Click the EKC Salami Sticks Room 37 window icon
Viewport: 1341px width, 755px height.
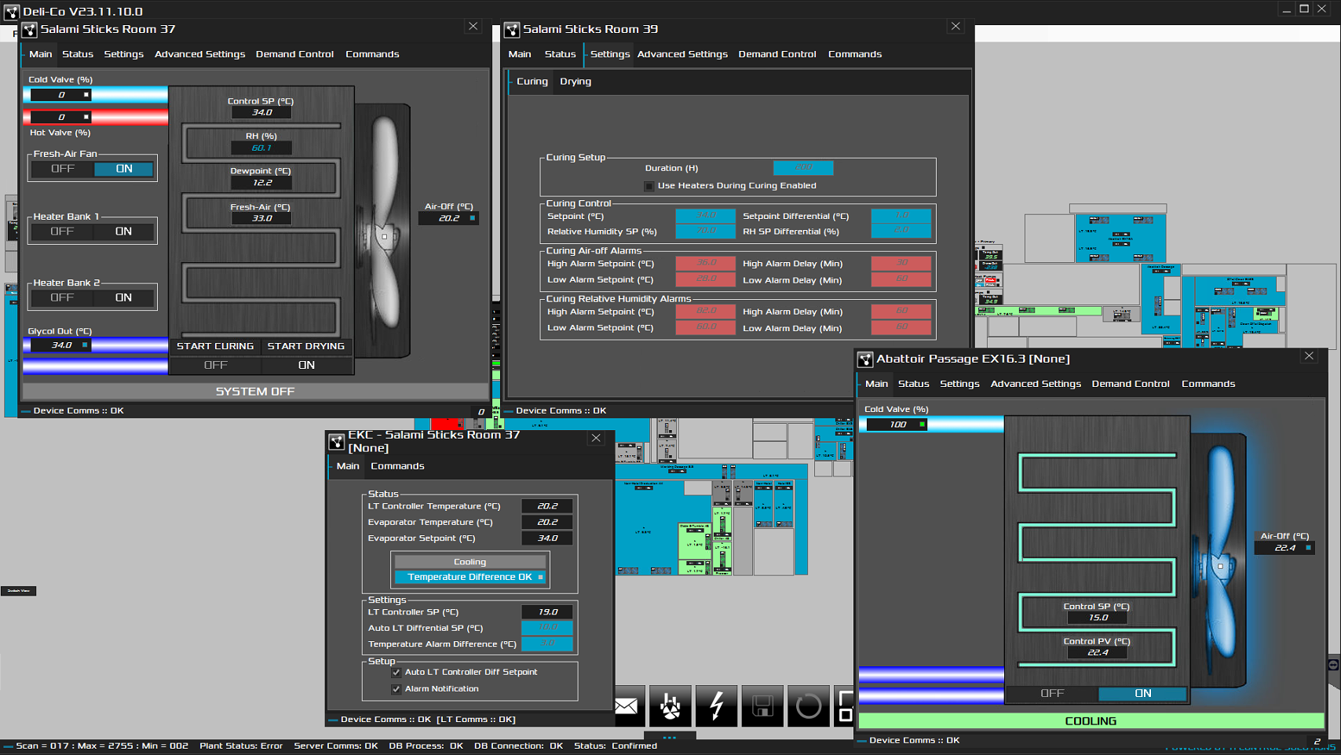click(x=337, y=442)
